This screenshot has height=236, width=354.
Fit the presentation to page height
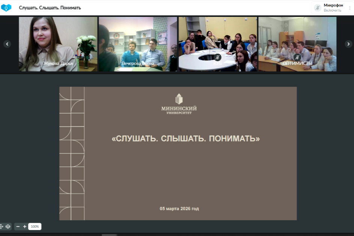[x=1, y=227]
